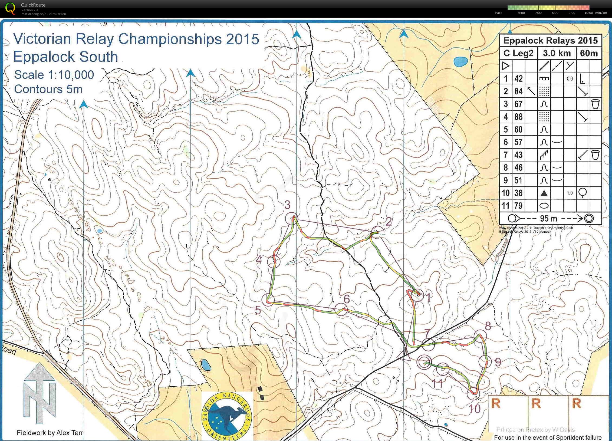Image resolution: width=612 pixels, height=441 pixels.
Task: Click control circle 1 on the map
Action: [x=417, y=295]
